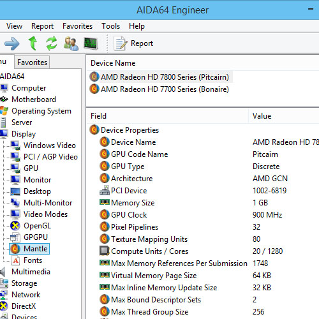Select the GPU Clock row
319x319 pixels.
(x=129, y=215)
